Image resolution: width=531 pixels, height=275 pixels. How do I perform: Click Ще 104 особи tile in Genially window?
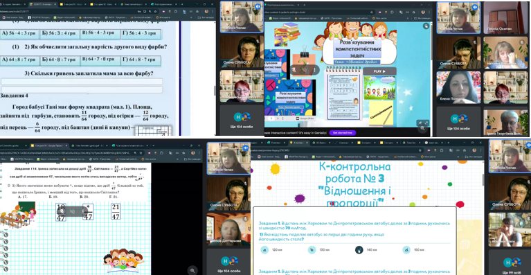[x=458, y=121]
